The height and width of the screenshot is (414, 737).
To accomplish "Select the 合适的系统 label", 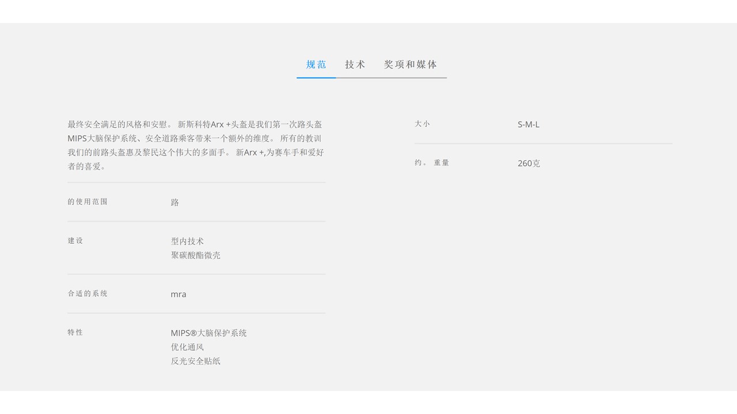I will (88, 294).
